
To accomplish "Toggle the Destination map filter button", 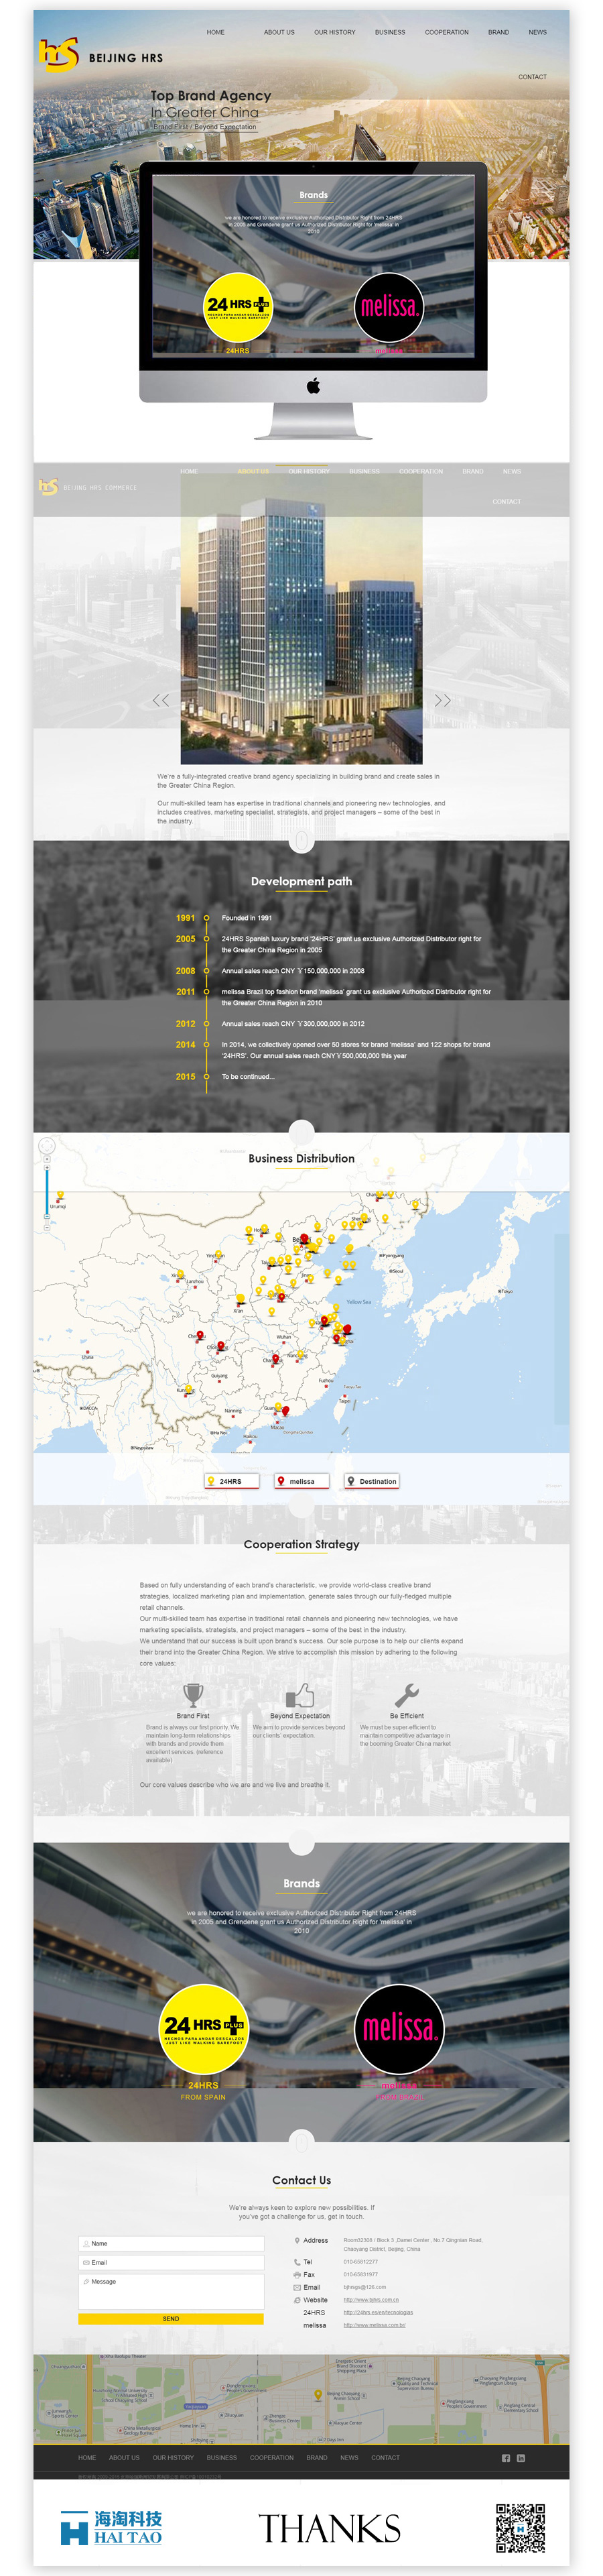I will pyautogui.click(x=371, y=1481).
